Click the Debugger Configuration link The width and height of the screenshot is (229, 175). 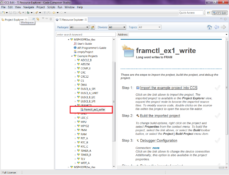click(x=159, y=141)
